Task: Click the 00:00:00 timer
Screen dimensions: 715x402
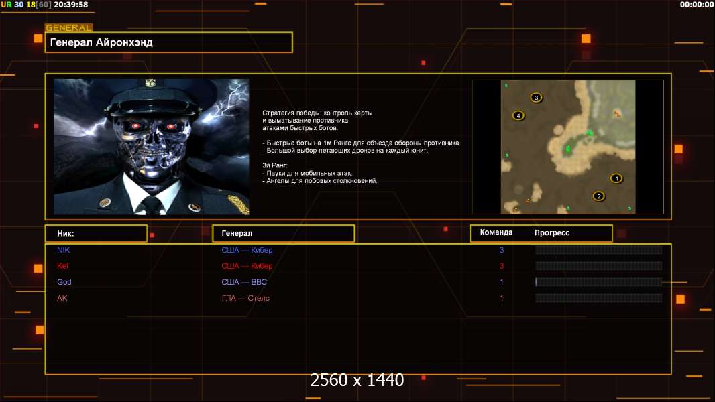Action: (x=696, y=5)
